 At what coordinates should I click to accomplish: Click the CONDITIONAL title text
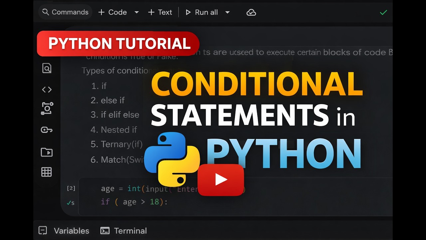[257, 84]
